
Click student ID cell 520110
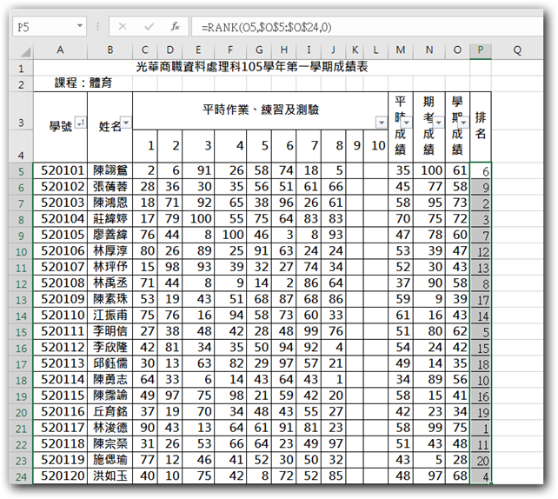tap(60, 316)
